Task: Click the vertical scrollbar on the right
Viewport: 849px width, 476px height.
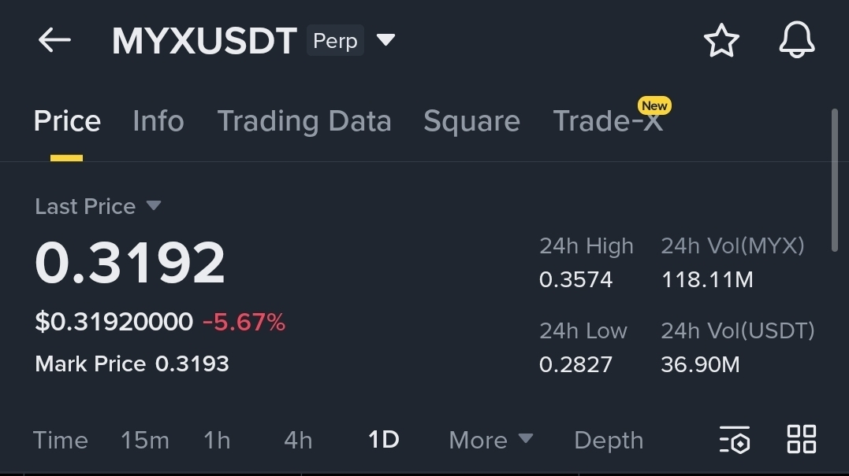Action: pos(834,180)
